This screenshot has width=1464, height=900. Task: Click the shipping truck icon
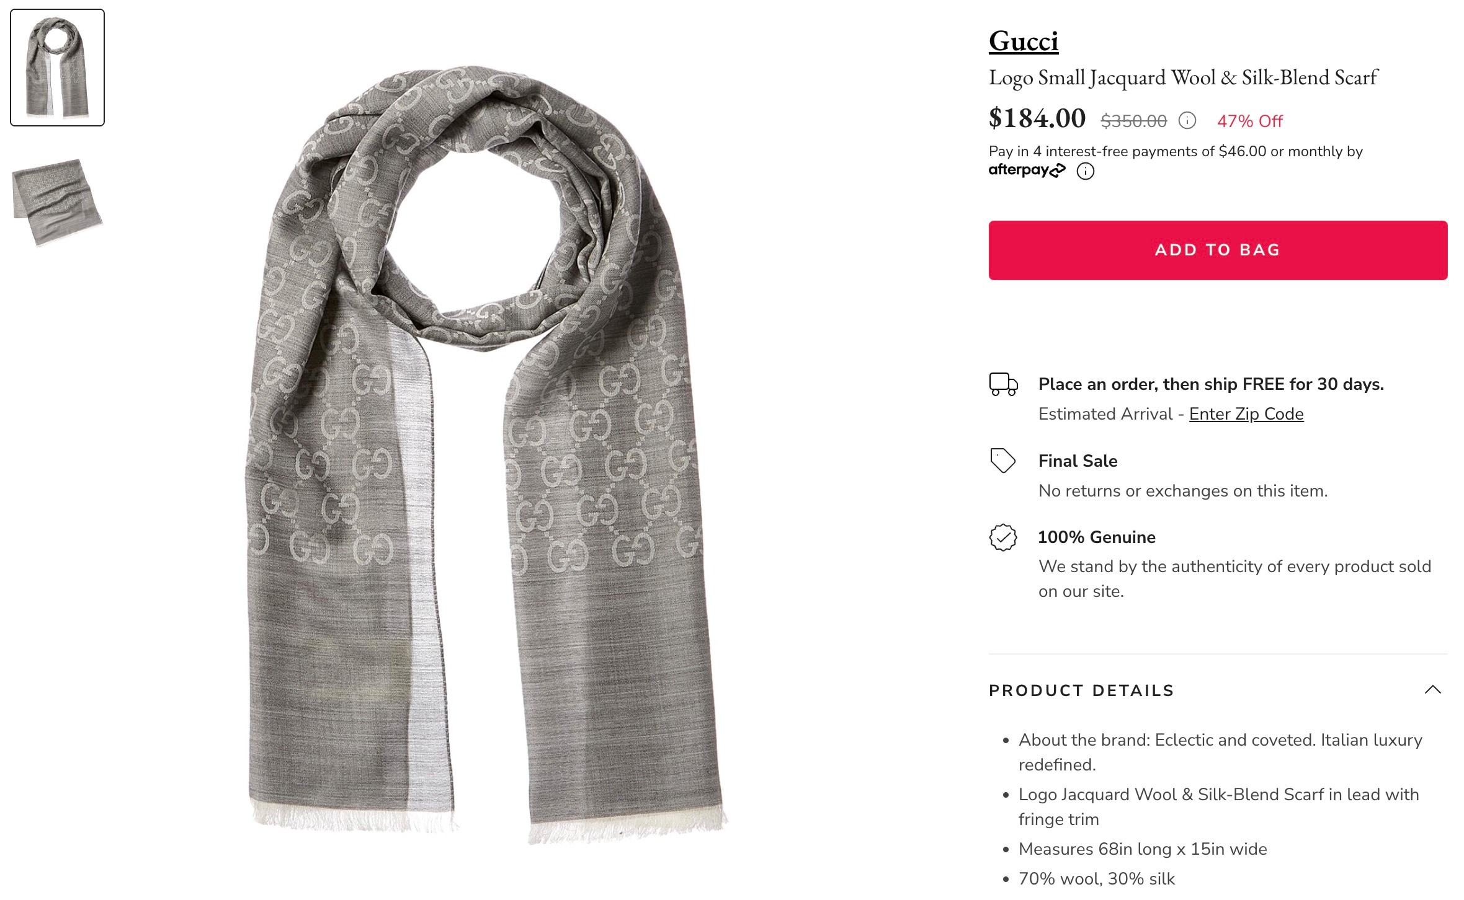1003,384
